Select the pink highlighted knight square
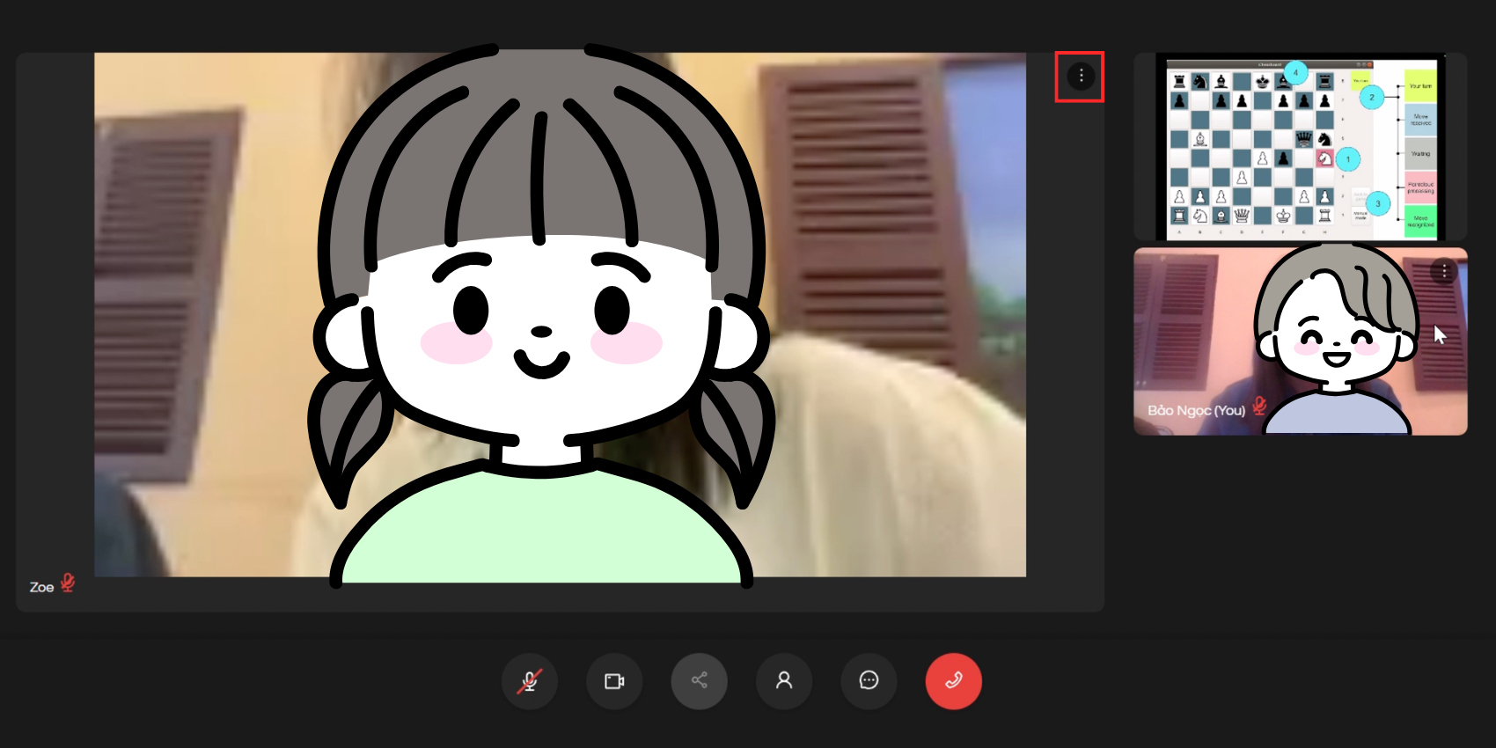Viewport: 1496px width, 748px height. pos(1324,158)
